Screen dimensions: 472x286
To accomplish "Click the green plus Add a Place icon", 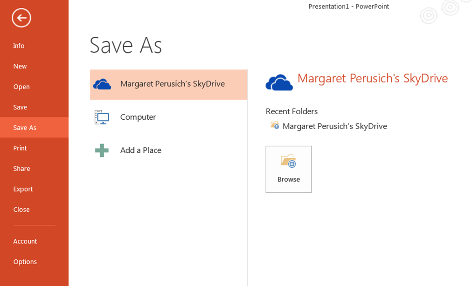I will (x=102, y=150).
